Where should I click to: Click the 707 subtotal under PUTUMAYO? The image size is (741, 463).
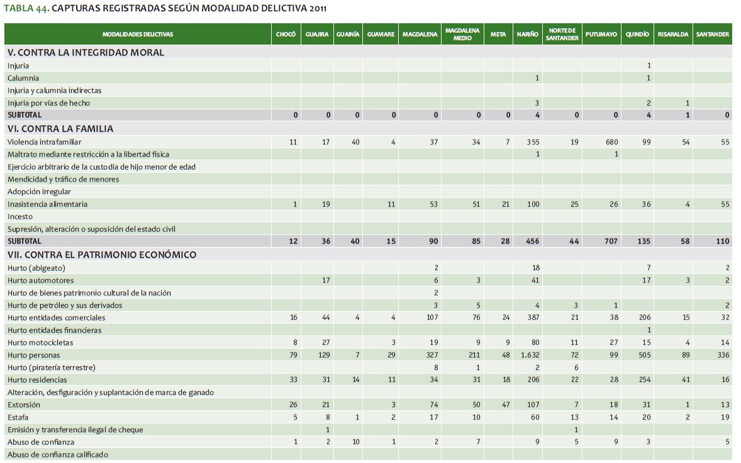610,241
